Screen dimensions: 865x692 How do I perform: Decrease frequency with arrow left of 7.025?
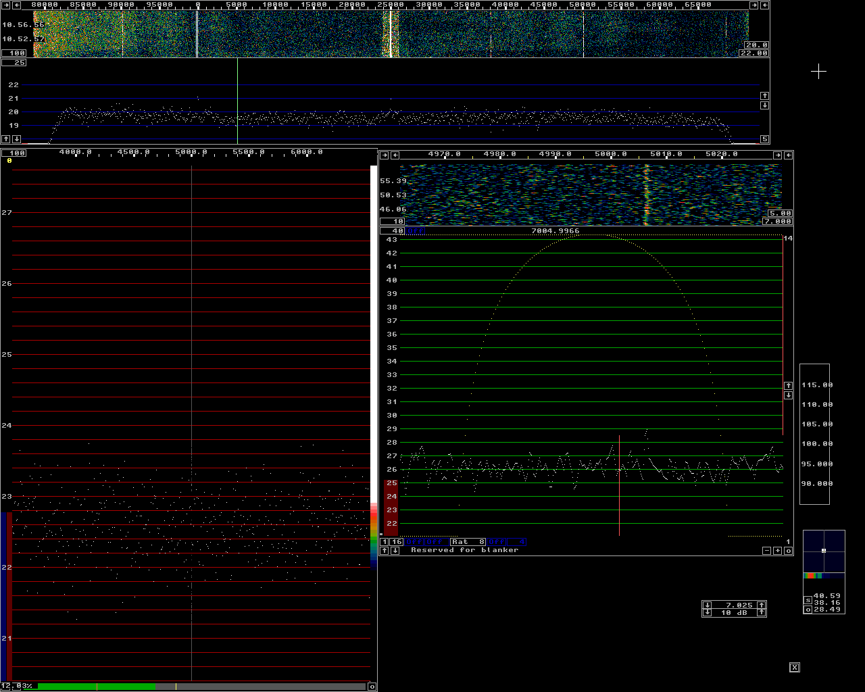pyautogui.click(x=708, y=605)
